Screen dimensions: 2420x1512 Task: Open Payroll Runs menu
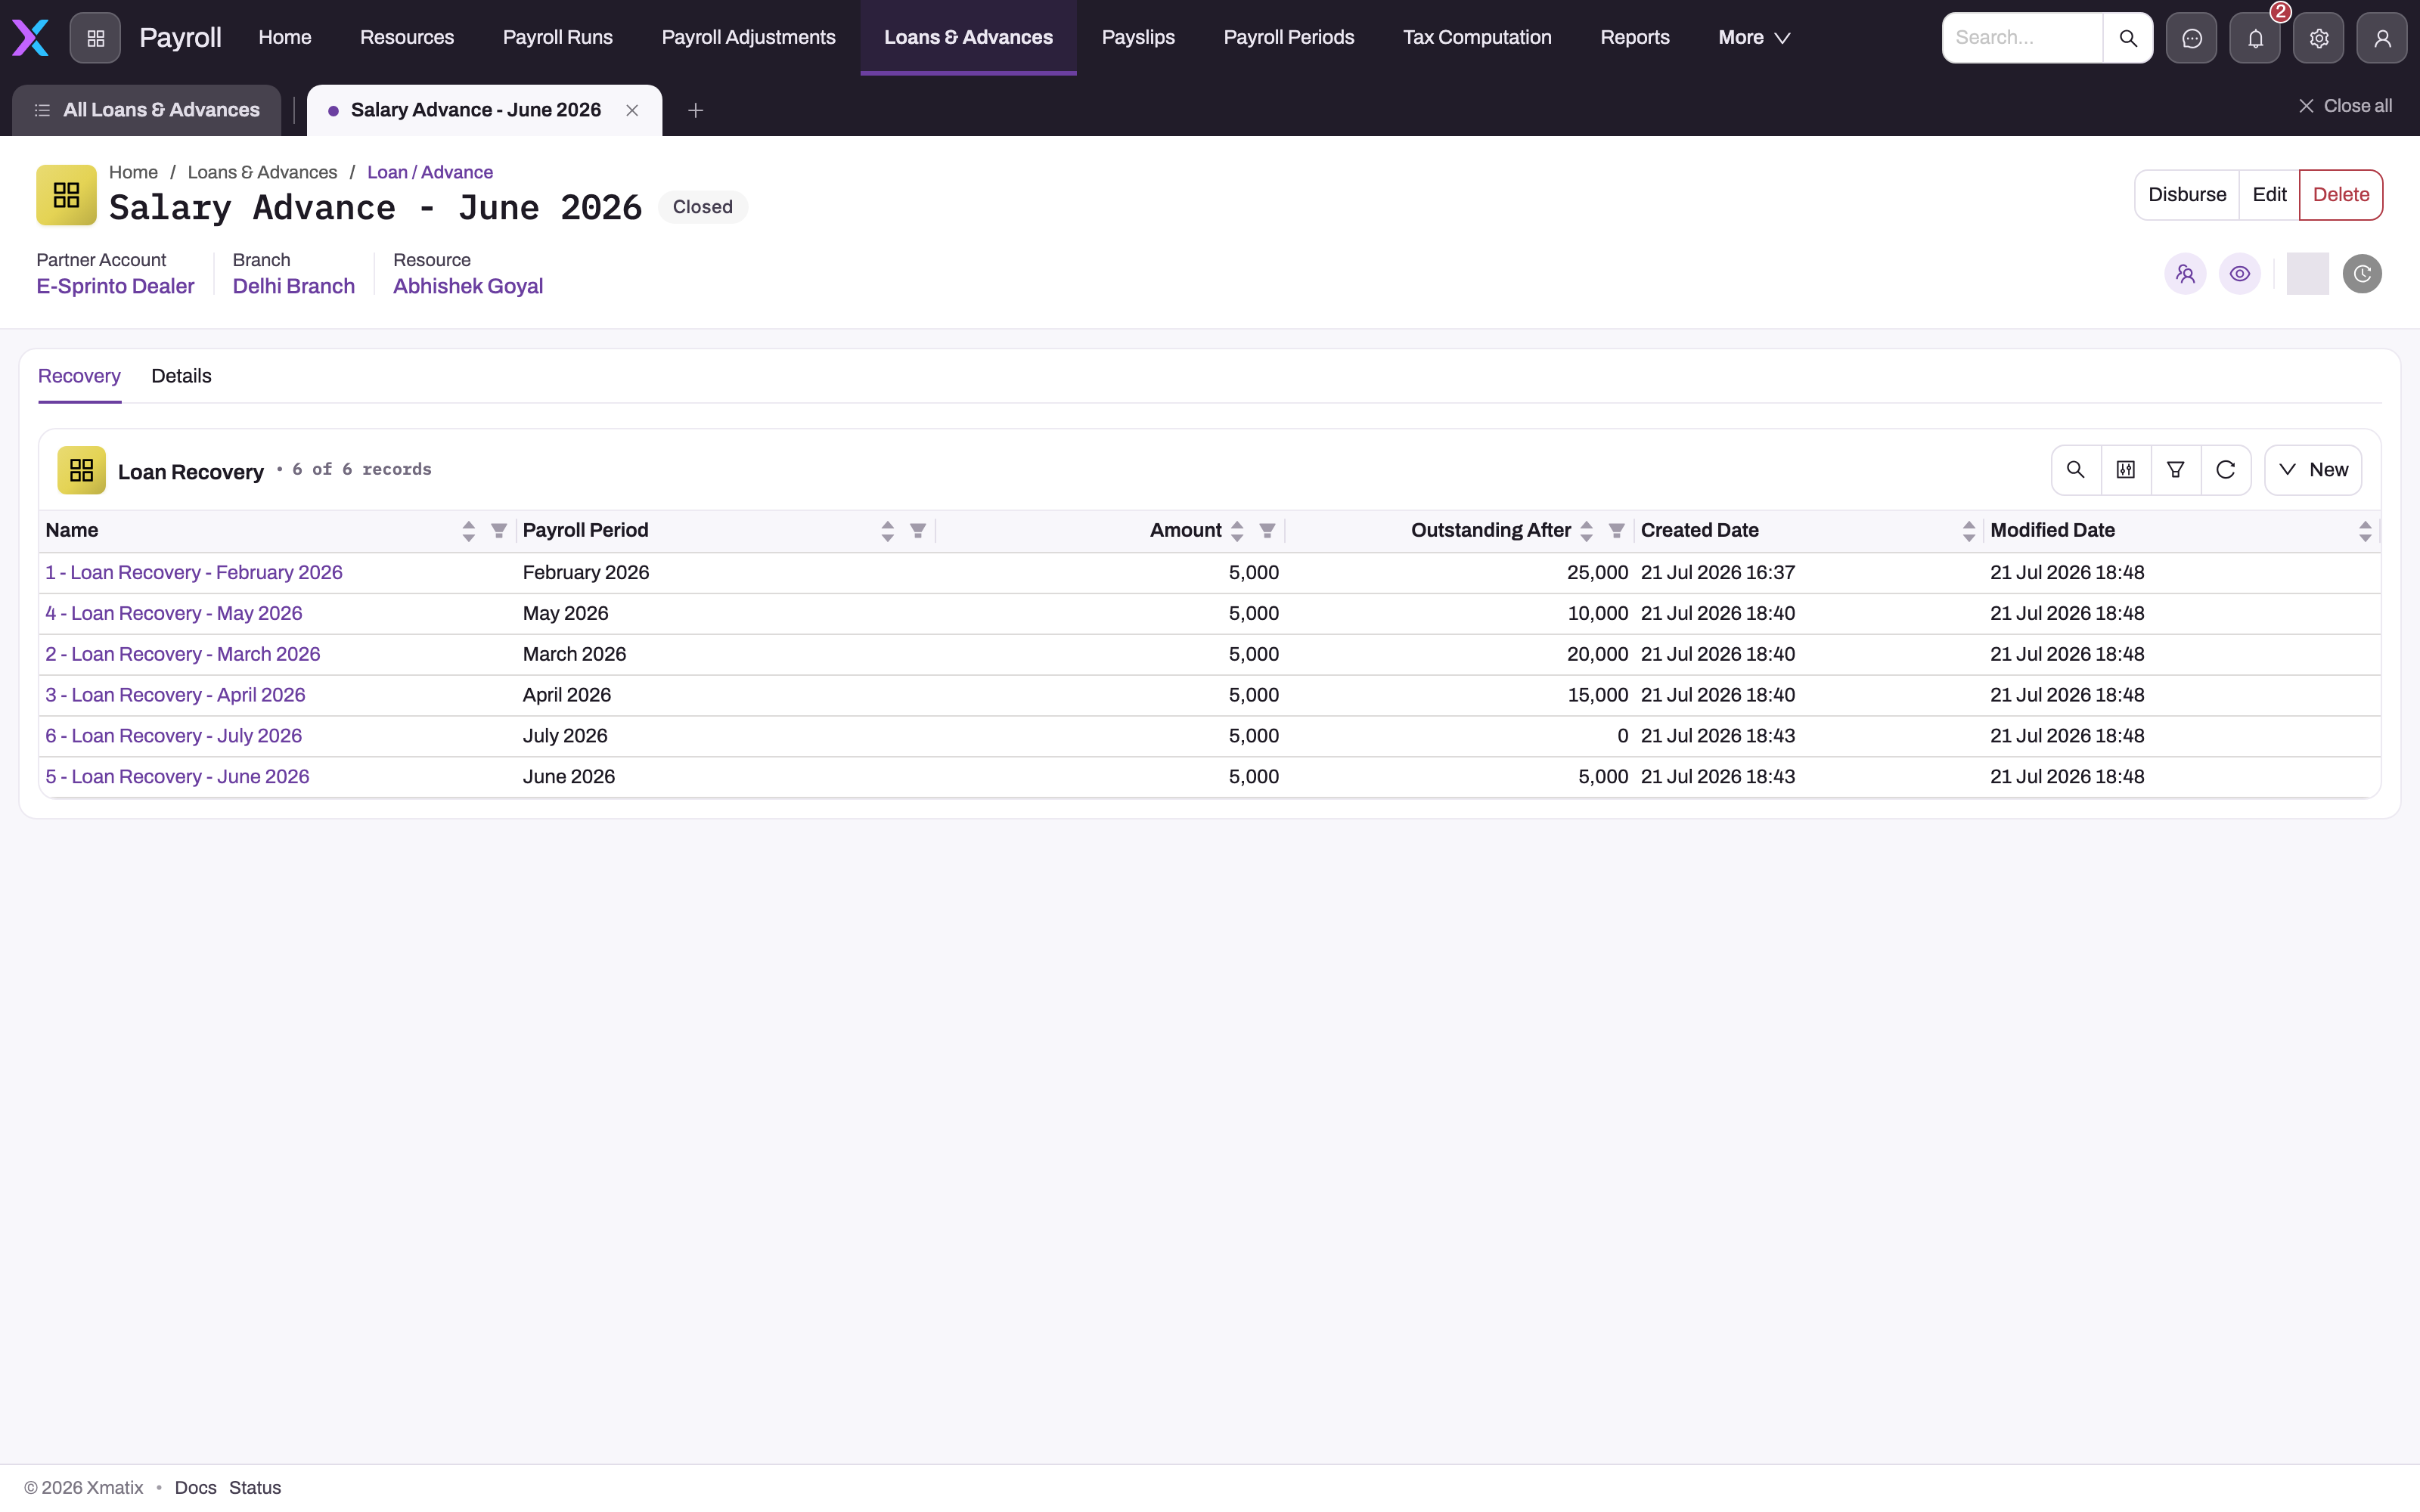click(558, 38)
